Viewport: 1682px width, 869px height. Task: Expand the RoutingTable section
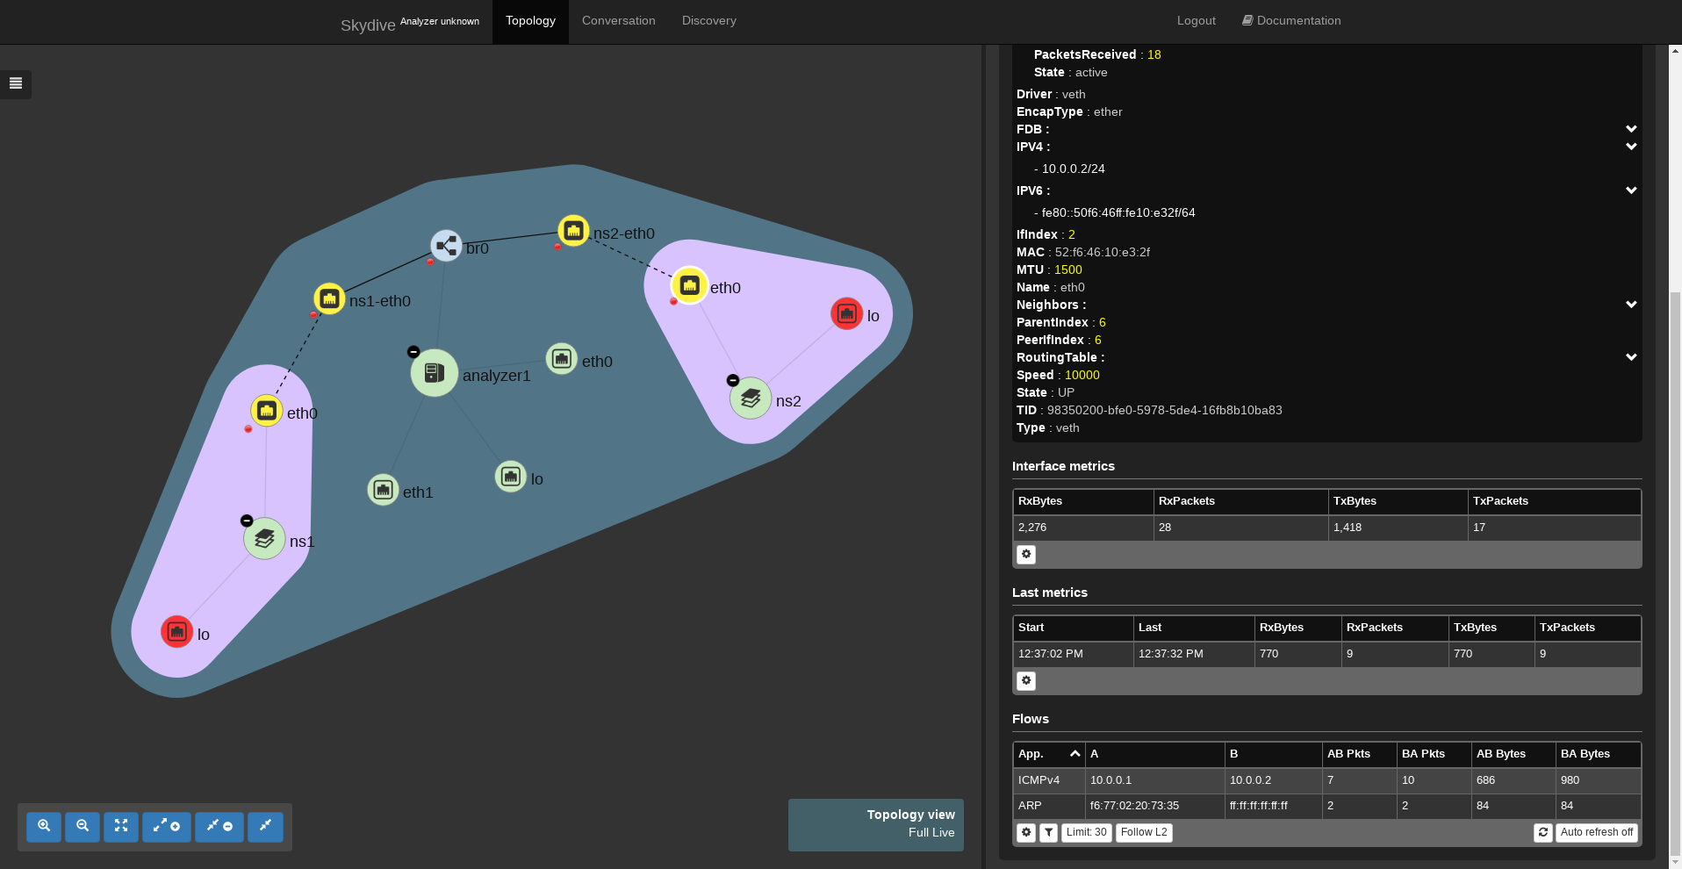pyautogui.click(x=1631, y=357)
